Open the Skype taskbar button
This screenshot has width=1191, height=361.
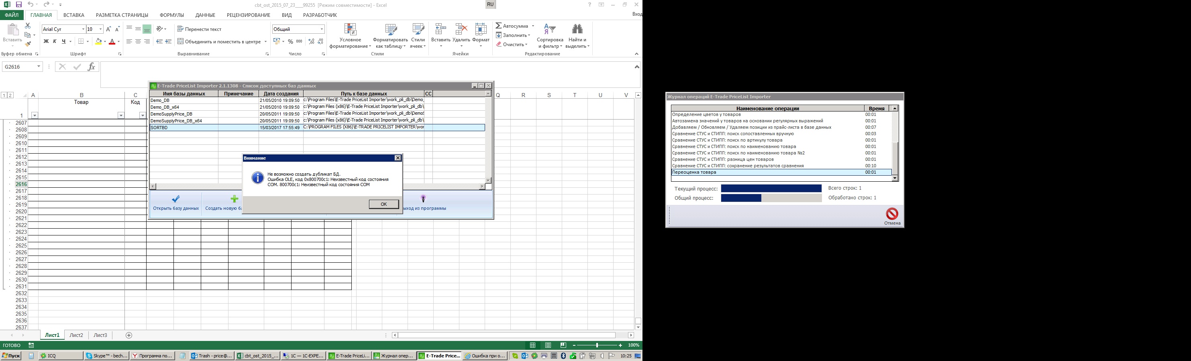[x=106, y=356]
